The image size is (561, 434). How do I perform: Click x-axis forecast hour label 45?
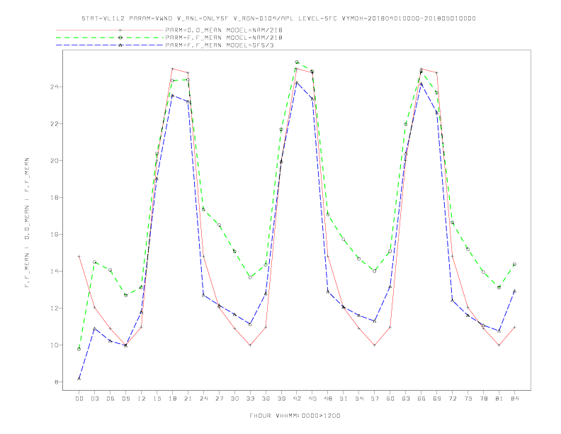pos(312,399)
